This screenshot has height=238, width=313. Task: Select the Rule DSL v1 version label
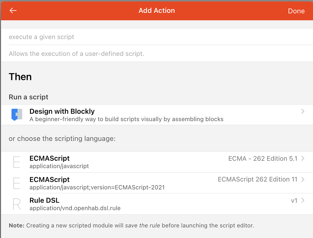(x=294, y=200)
